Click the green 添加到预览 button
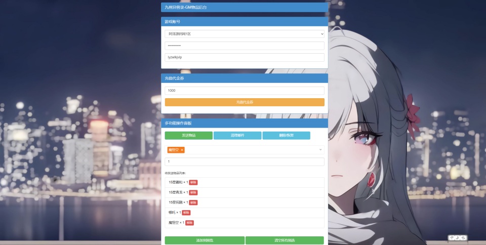The image size is (486, 245). (205, 240)
